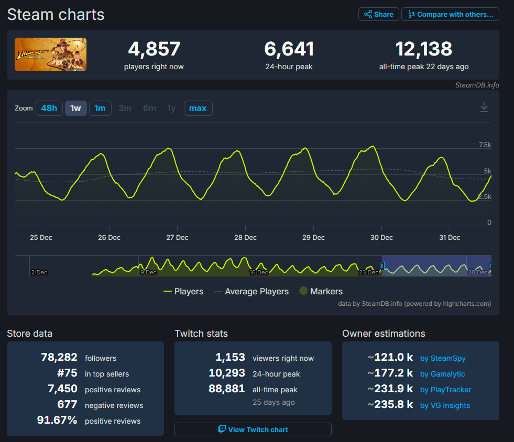
Task: Set chart zoom to 3m
Action: pos(125,108)
